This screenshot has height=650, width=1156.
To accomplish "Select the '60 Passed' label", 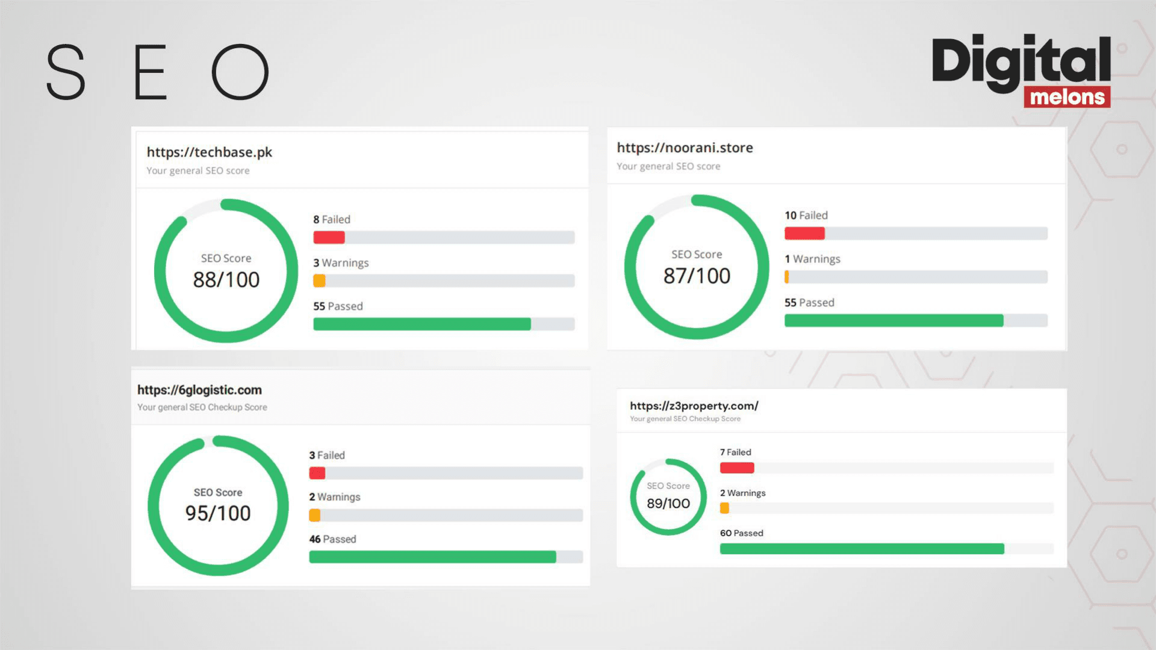I will pos(741,533).
